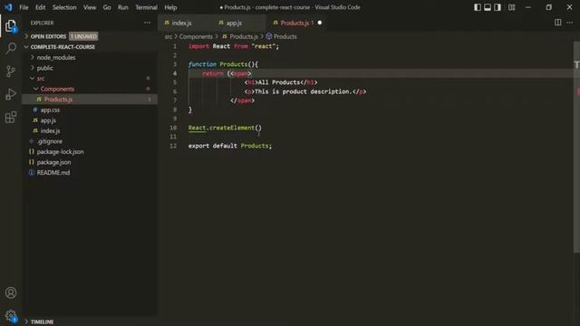This screenshot has width=580, height=326.
Task: Open Products.js in the explorer tree
Action: 58,100
